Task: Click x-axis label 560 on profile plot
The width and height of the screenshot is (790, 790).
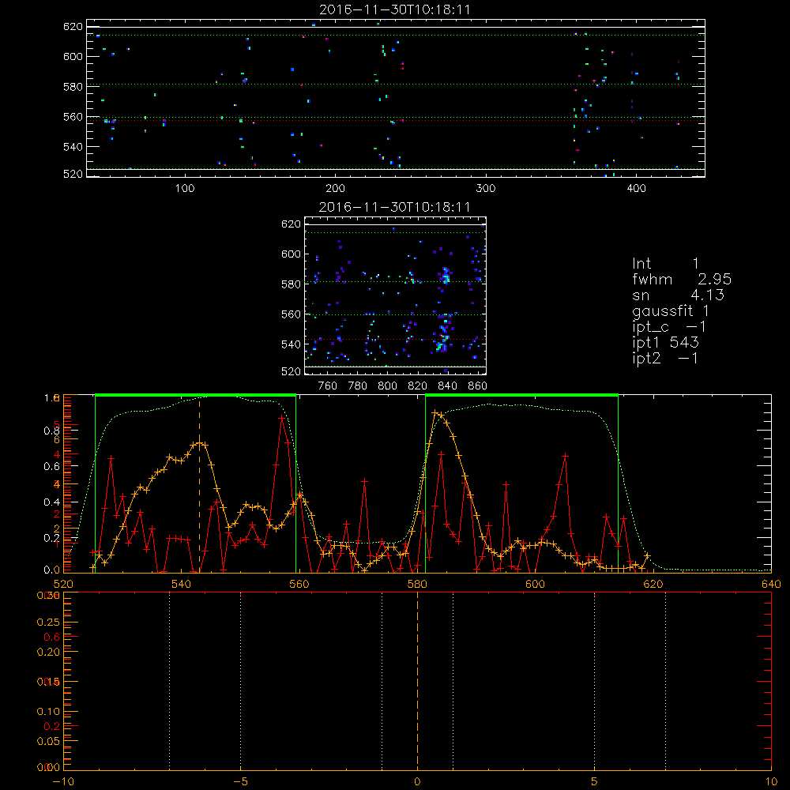Action: (299, 584)
